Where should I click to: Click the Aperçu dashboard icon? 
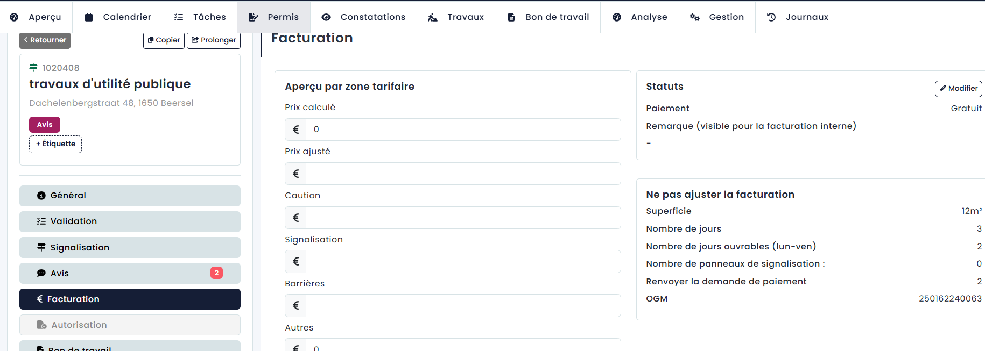pos(15,17)
